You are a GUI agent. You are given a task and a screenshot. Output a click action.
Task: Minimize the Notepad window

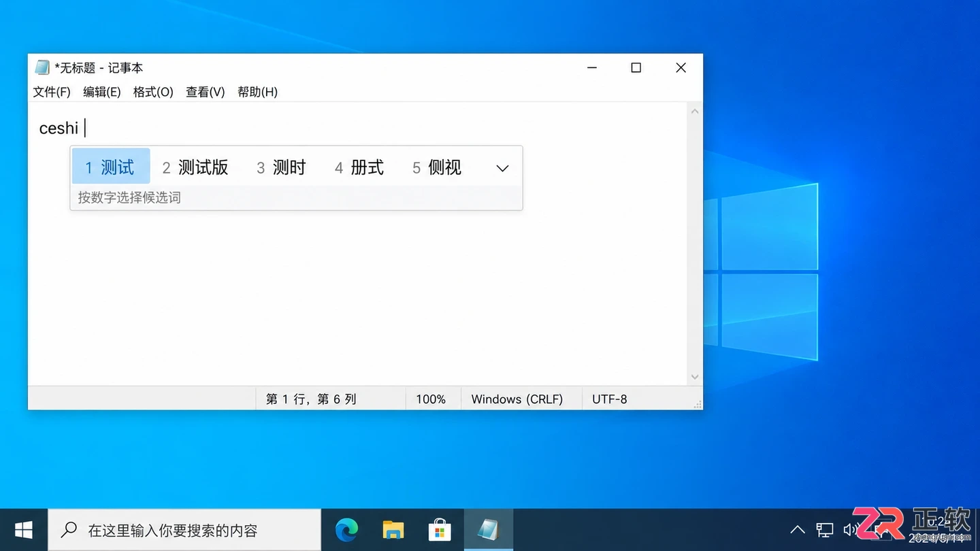tap(592, 67)
